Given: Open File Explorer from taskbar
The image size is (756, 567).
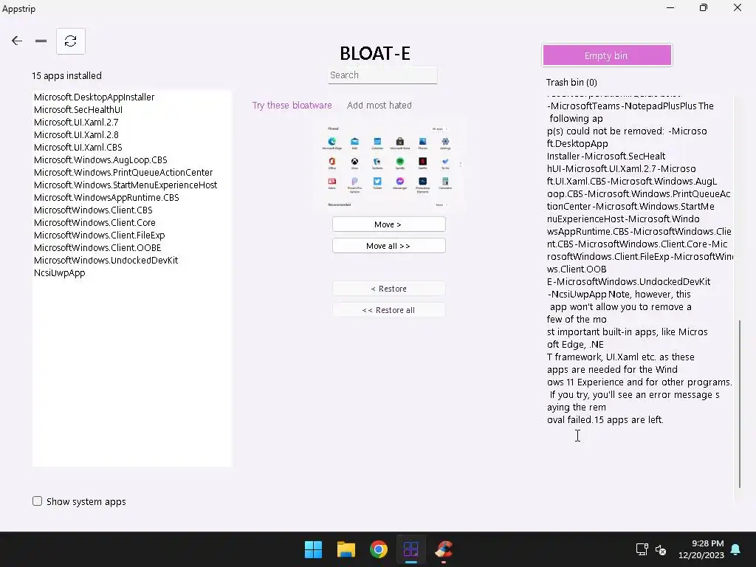Looking at the screenshot, I should pos(346,549).
